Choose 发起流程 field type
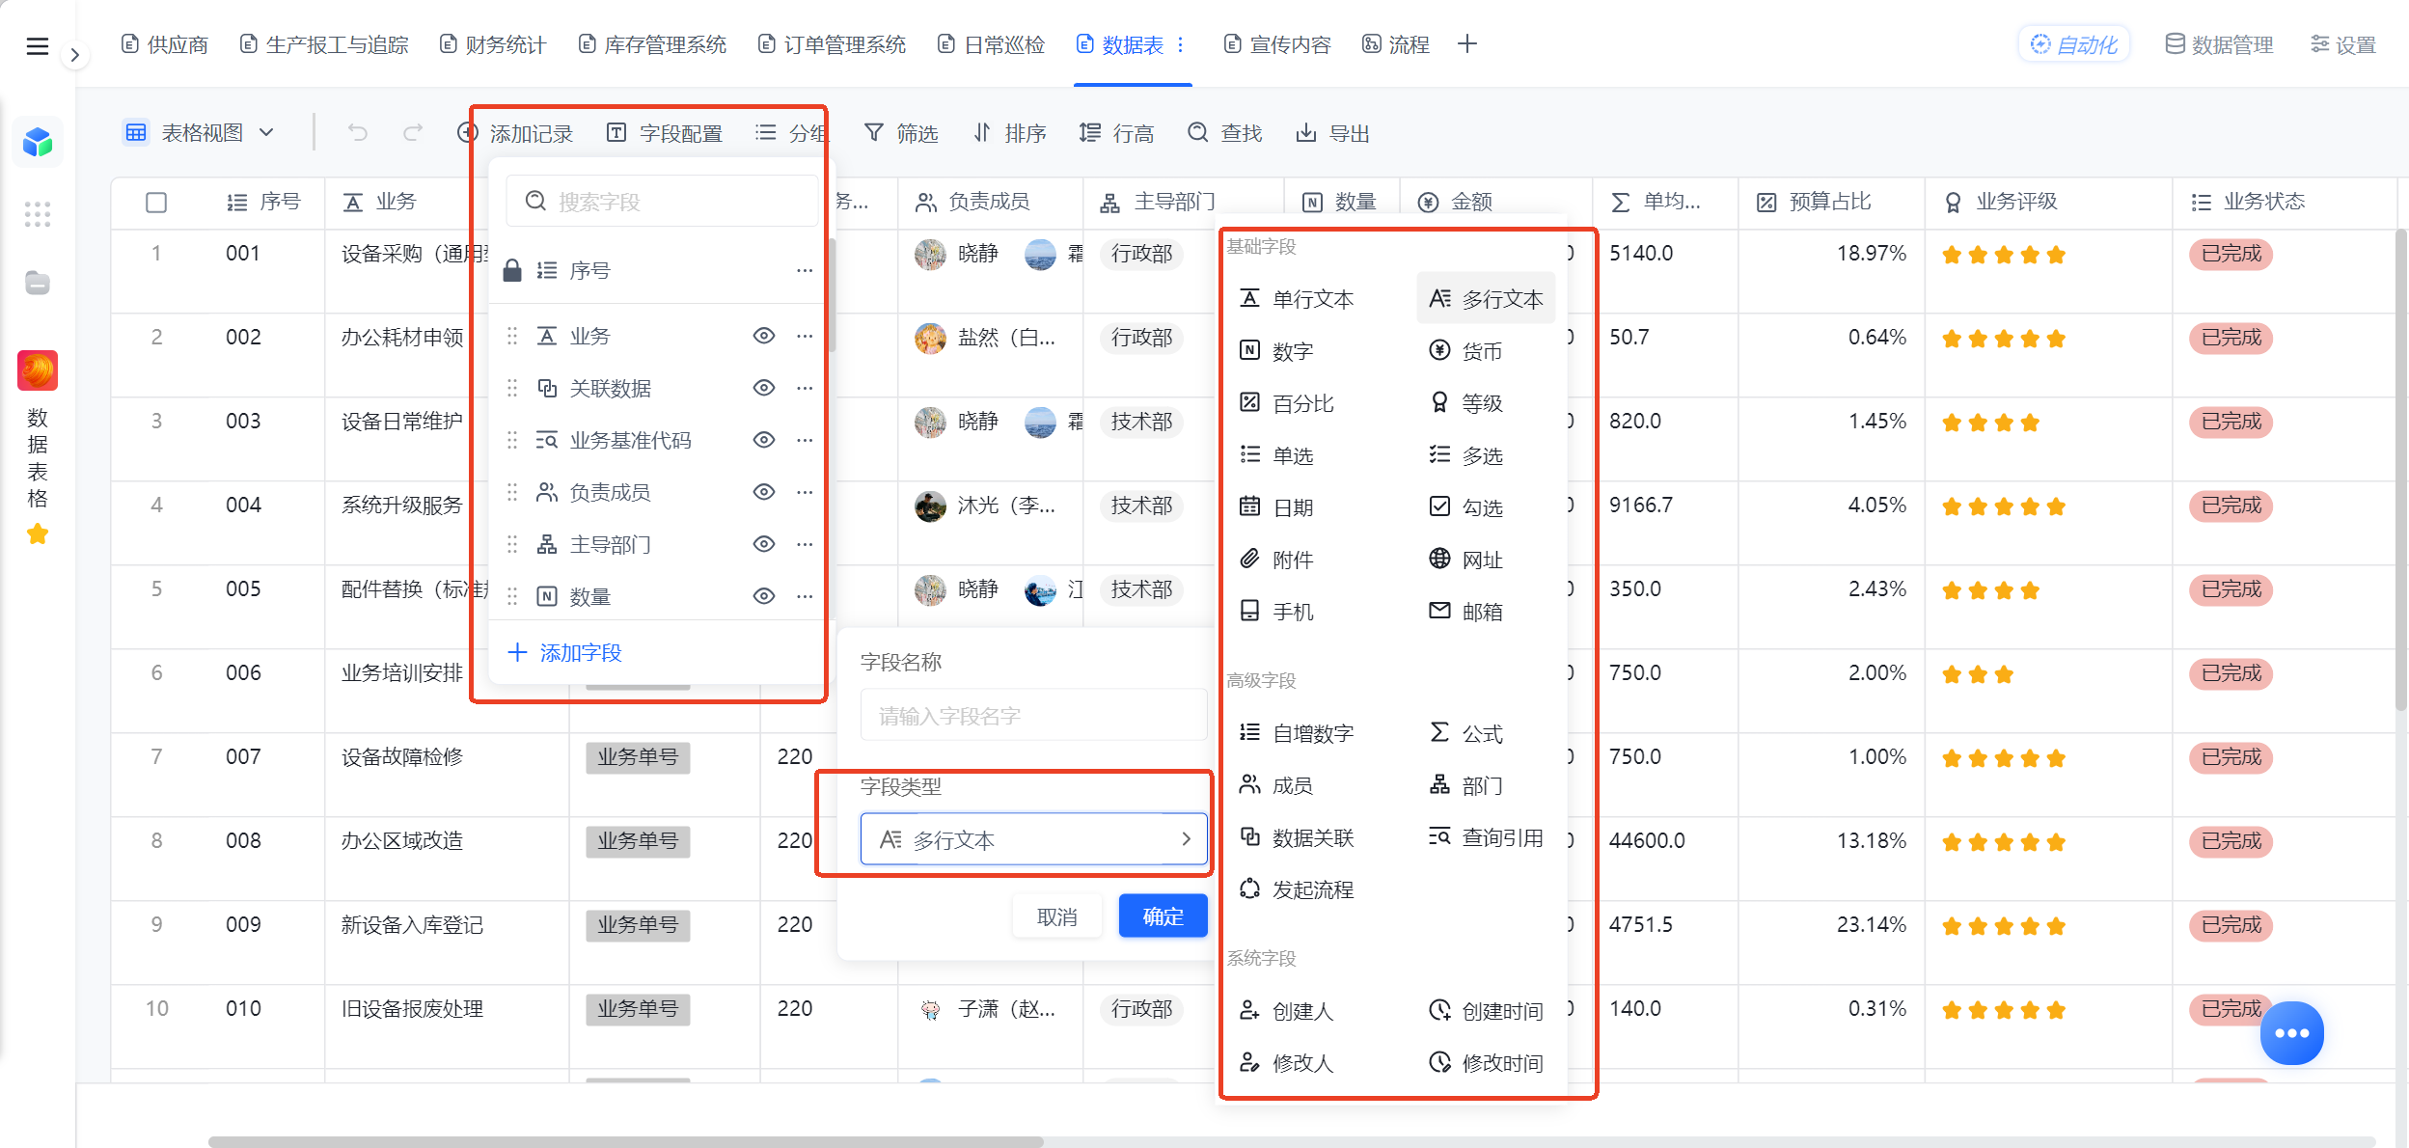 1297,889
